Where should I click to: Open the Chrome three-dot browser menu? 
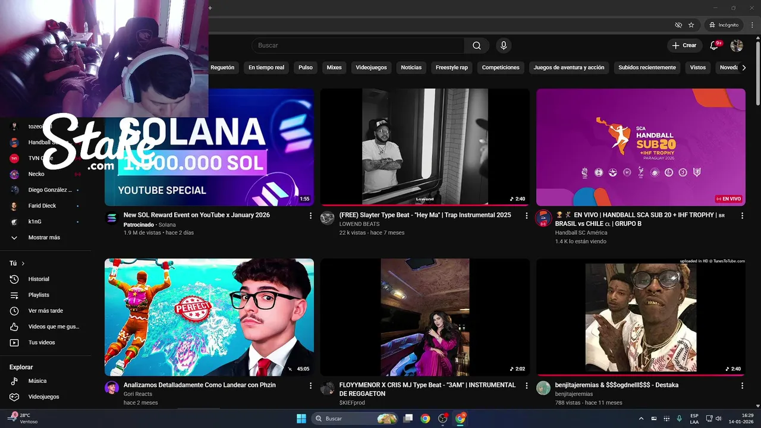click(x=752, y=25)
